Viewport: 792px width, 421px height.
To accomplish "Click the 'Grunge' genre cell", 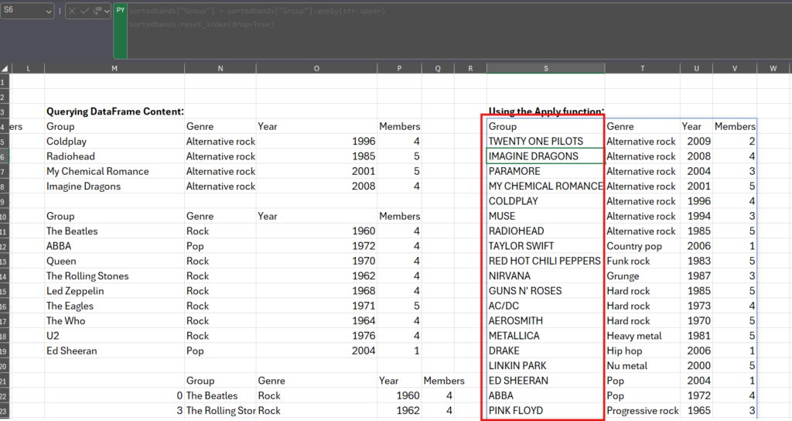I will point(643,276).
